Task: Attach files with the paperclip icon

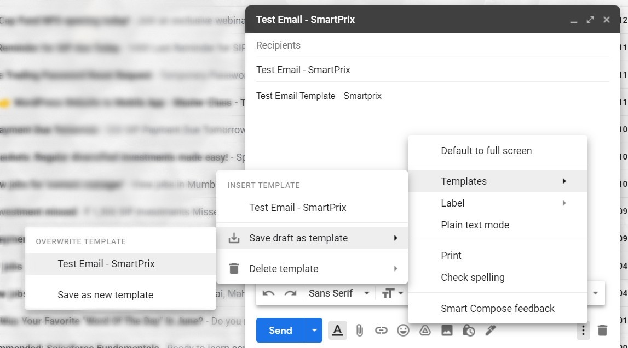Action: [x=359, y=331]
